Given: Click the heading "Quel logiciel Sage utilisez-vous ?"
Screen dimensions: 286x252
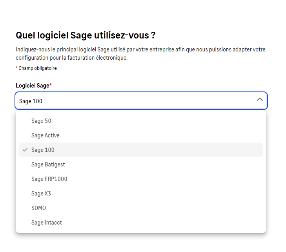Looking at the screenshot, I should [86, 35].
